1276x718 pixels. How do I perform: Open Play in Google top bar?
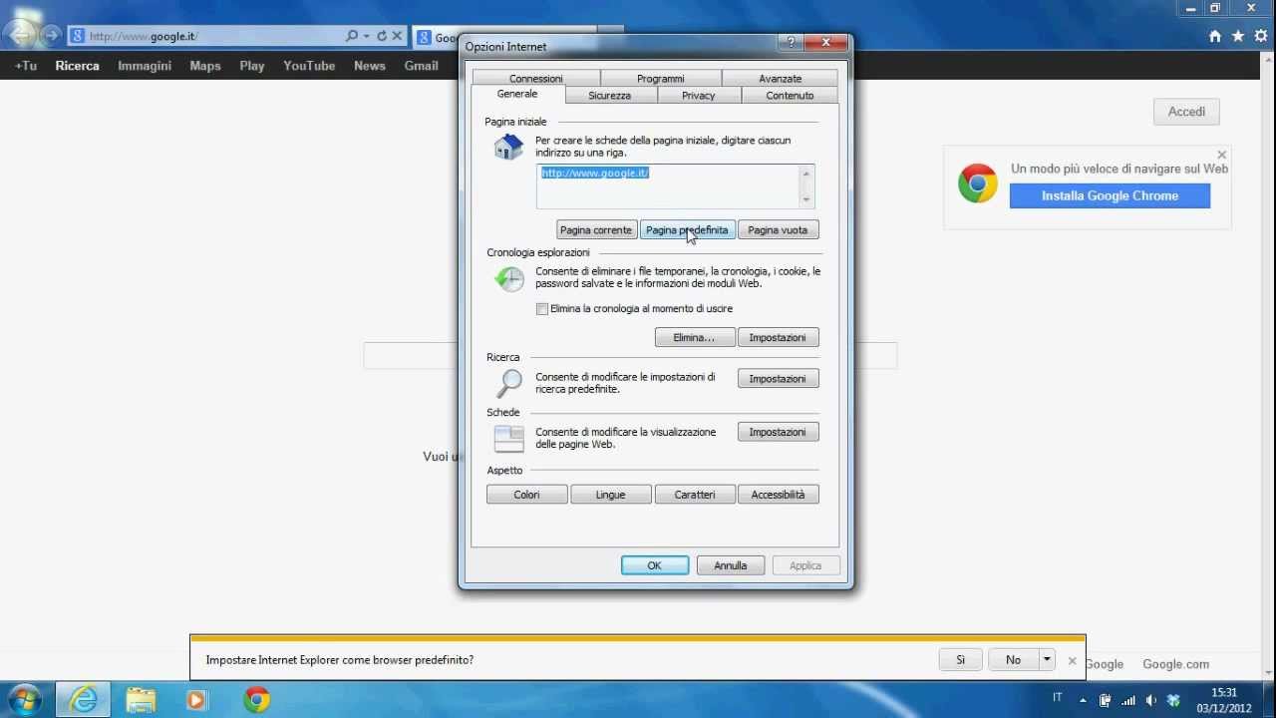click(x=252, y=66)
